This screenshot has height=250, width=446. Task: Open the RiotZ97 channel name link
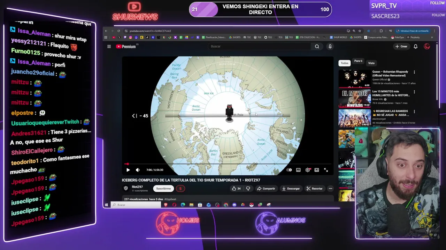pyautogui.click(x=137, y=187)
